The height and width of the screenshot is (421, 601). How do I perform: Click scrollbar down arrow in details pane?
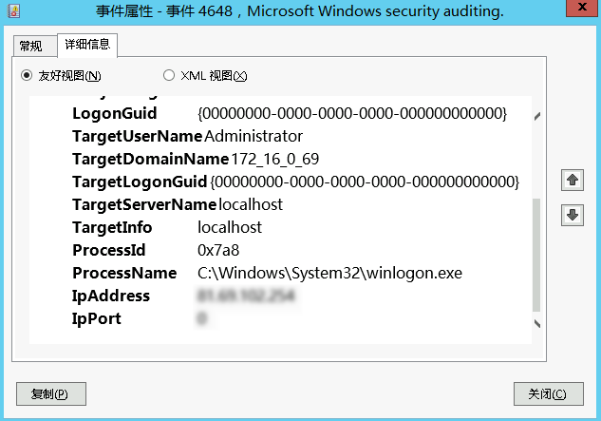click(537, 324)
